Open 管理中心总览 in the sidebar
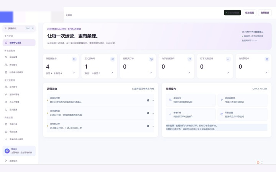This screenshot has width=276, height=172. 19,43
